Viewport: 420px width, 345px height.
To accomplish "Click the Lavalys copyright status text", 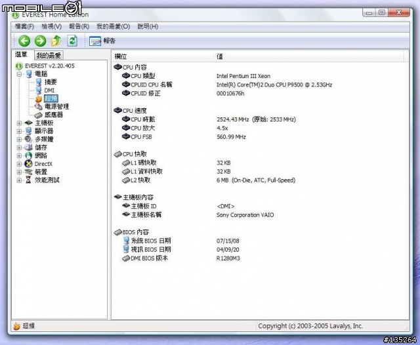I will tap(310, 326).
